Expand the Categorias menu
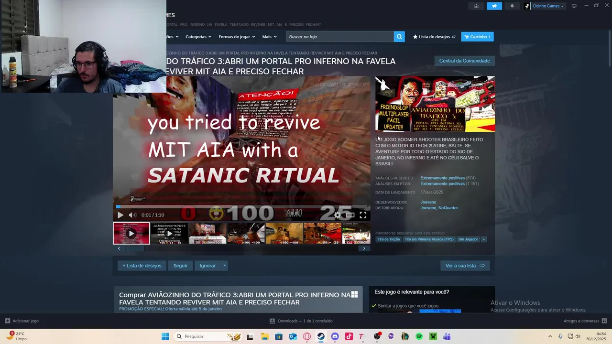This screenshot has height=344, width=612. pyautogui.click(x=198, y=37)
